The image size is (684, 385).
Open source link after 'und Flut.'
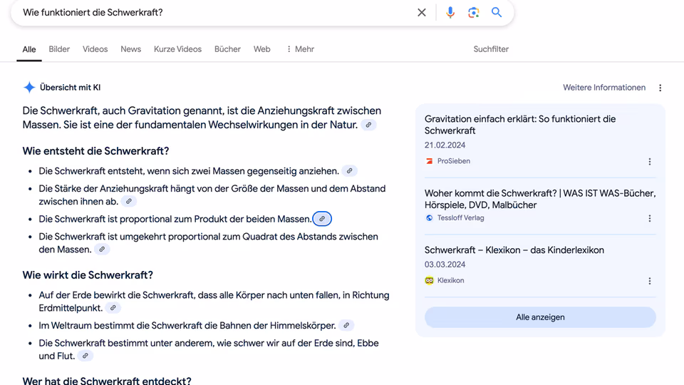point(85,356)
